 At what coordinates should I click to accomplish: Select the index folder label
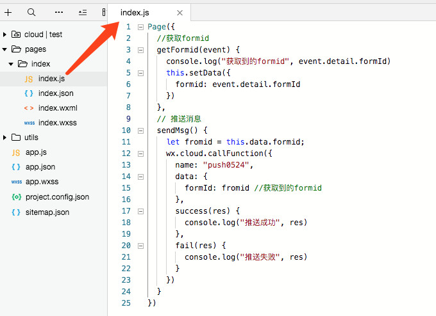pos(40,64)
